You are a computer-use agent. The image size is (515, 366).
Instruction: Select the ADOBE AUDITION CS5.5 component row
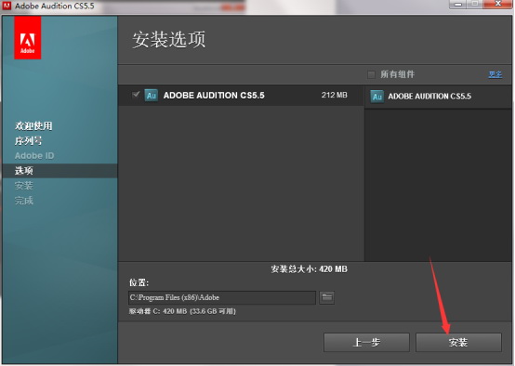(x=241, y=96)
